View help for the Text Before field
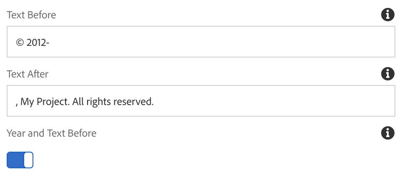The height and width of the screenshot is (180, 402). pos(388,15)
